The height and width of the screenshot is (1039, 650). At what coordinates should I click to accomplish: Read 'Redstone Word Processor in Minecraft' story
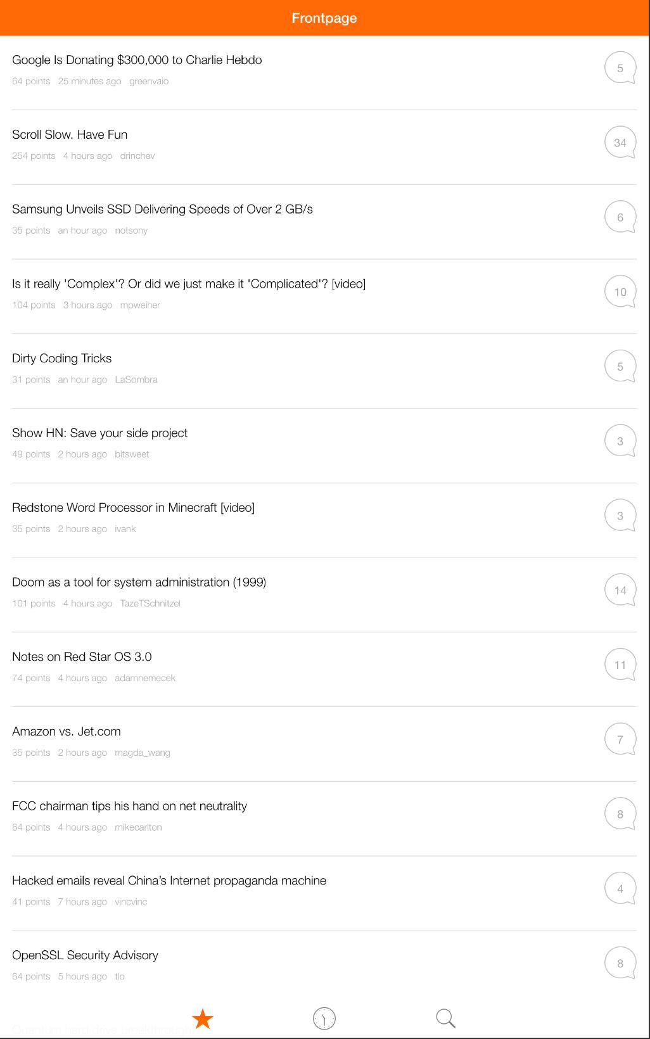[133, 508]
